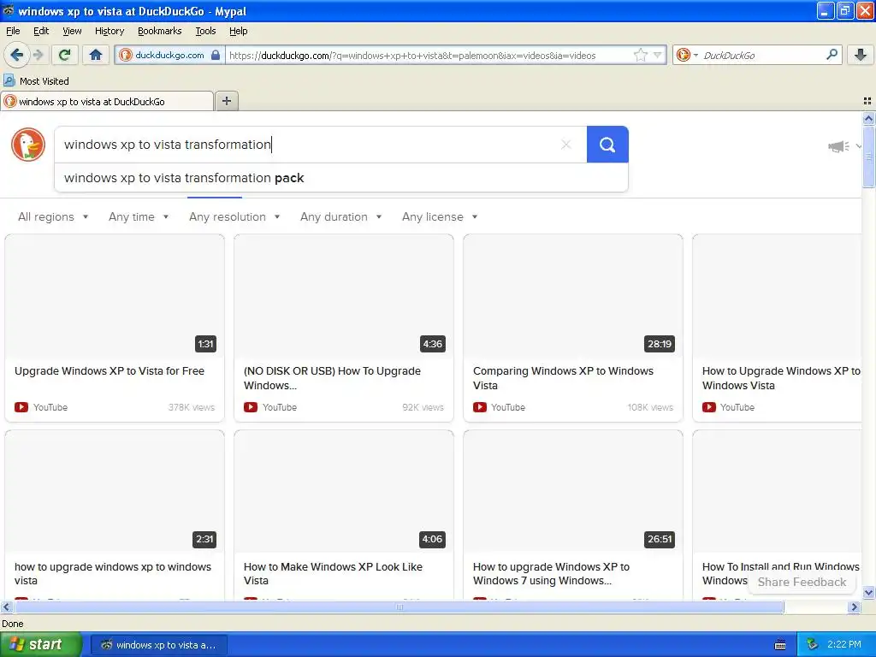876x657 pixels.
Task: Click the megaphone icon at top right
Action: coord(838,146)
